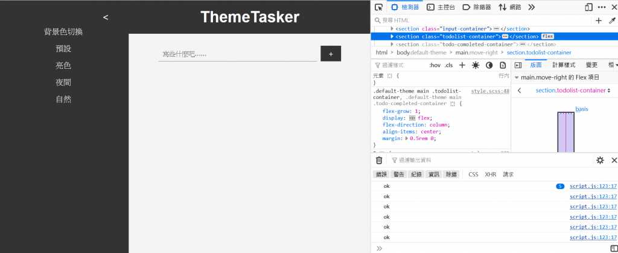618x253 pixels.
Task: Toggle the three-pane inspector sidebar icon
Action: coord(518,65)
